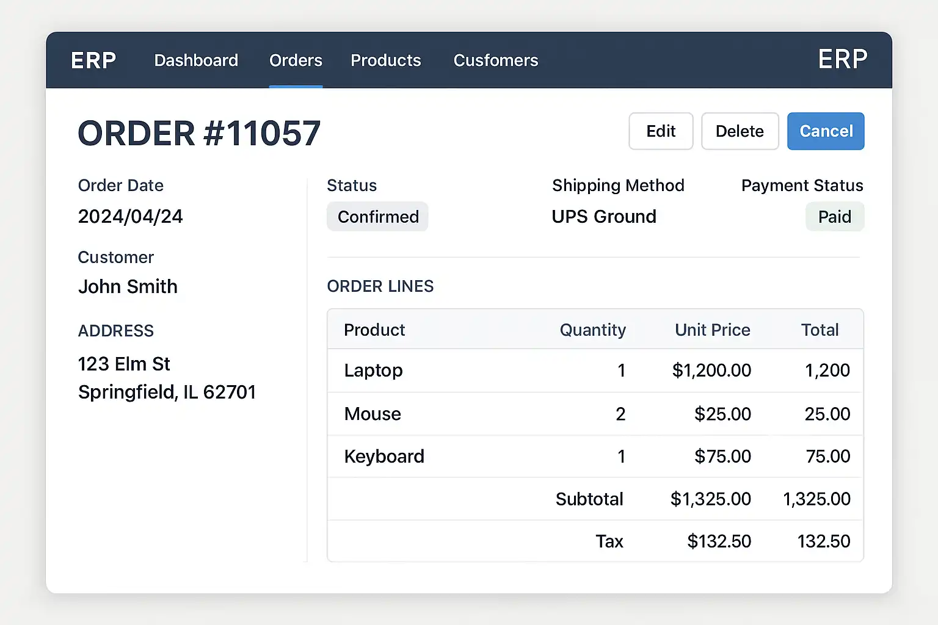Select the Mouse product row
938x625 pixels.
373,414
